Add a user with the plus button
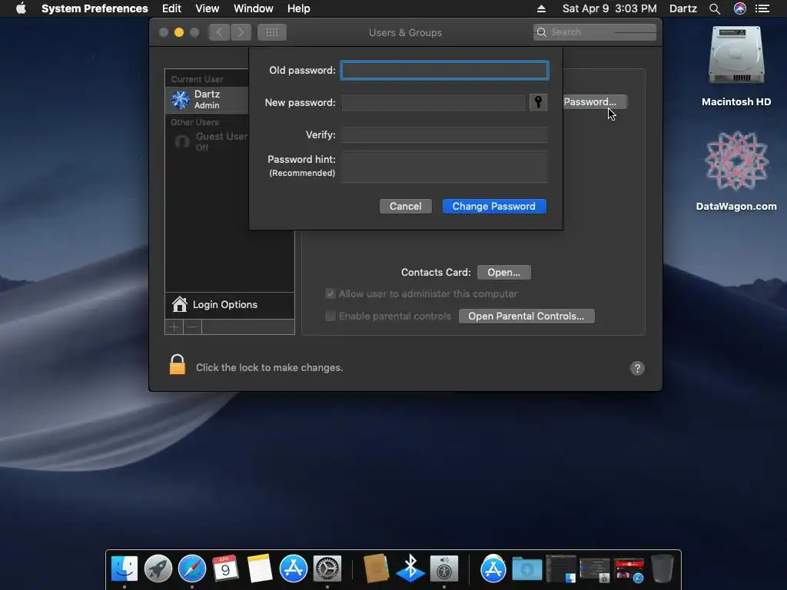787x590 pixels. (174, 327)
